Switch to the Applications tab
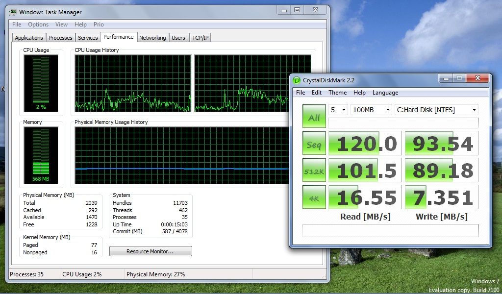Viewport: 502px width, 294px height. click(29, 38)
